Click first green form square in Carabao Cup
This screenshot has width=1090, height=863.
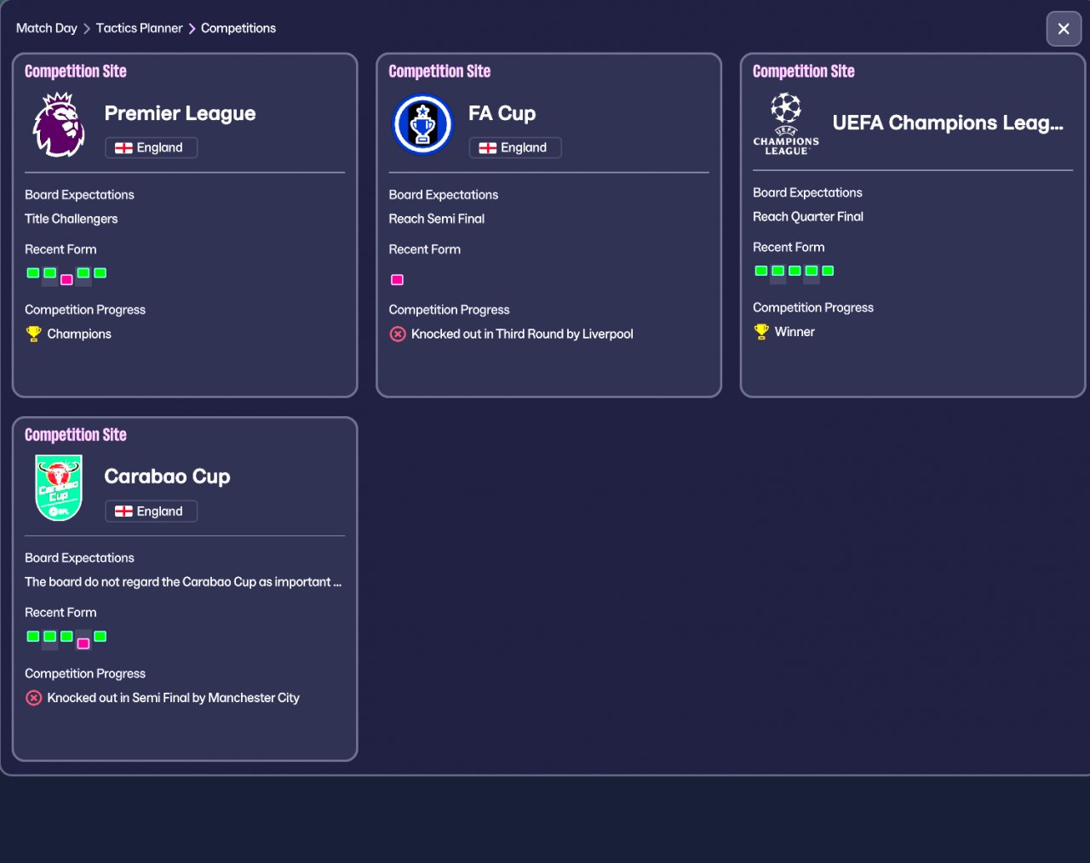33,637
